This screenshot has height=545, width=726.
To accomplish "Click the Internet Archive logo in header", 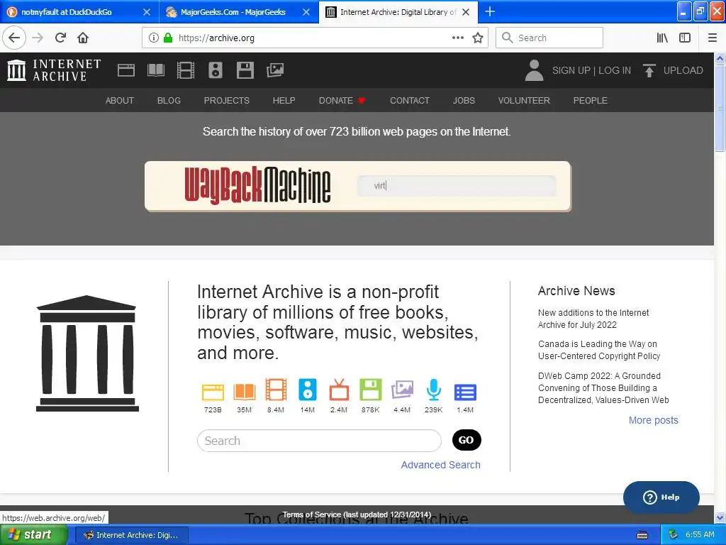I will [54, 70].
